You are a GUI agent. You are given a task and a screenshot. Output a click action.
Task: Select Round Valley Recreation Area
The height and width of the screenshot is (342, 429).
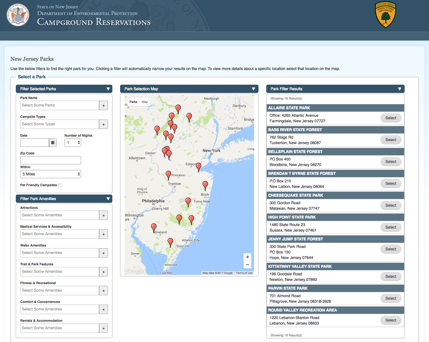pyautogui.click(x=391, y=320)
